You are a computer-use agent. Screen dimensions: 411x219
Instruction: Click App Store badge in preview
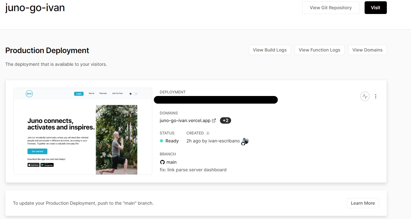pos(33,165)
